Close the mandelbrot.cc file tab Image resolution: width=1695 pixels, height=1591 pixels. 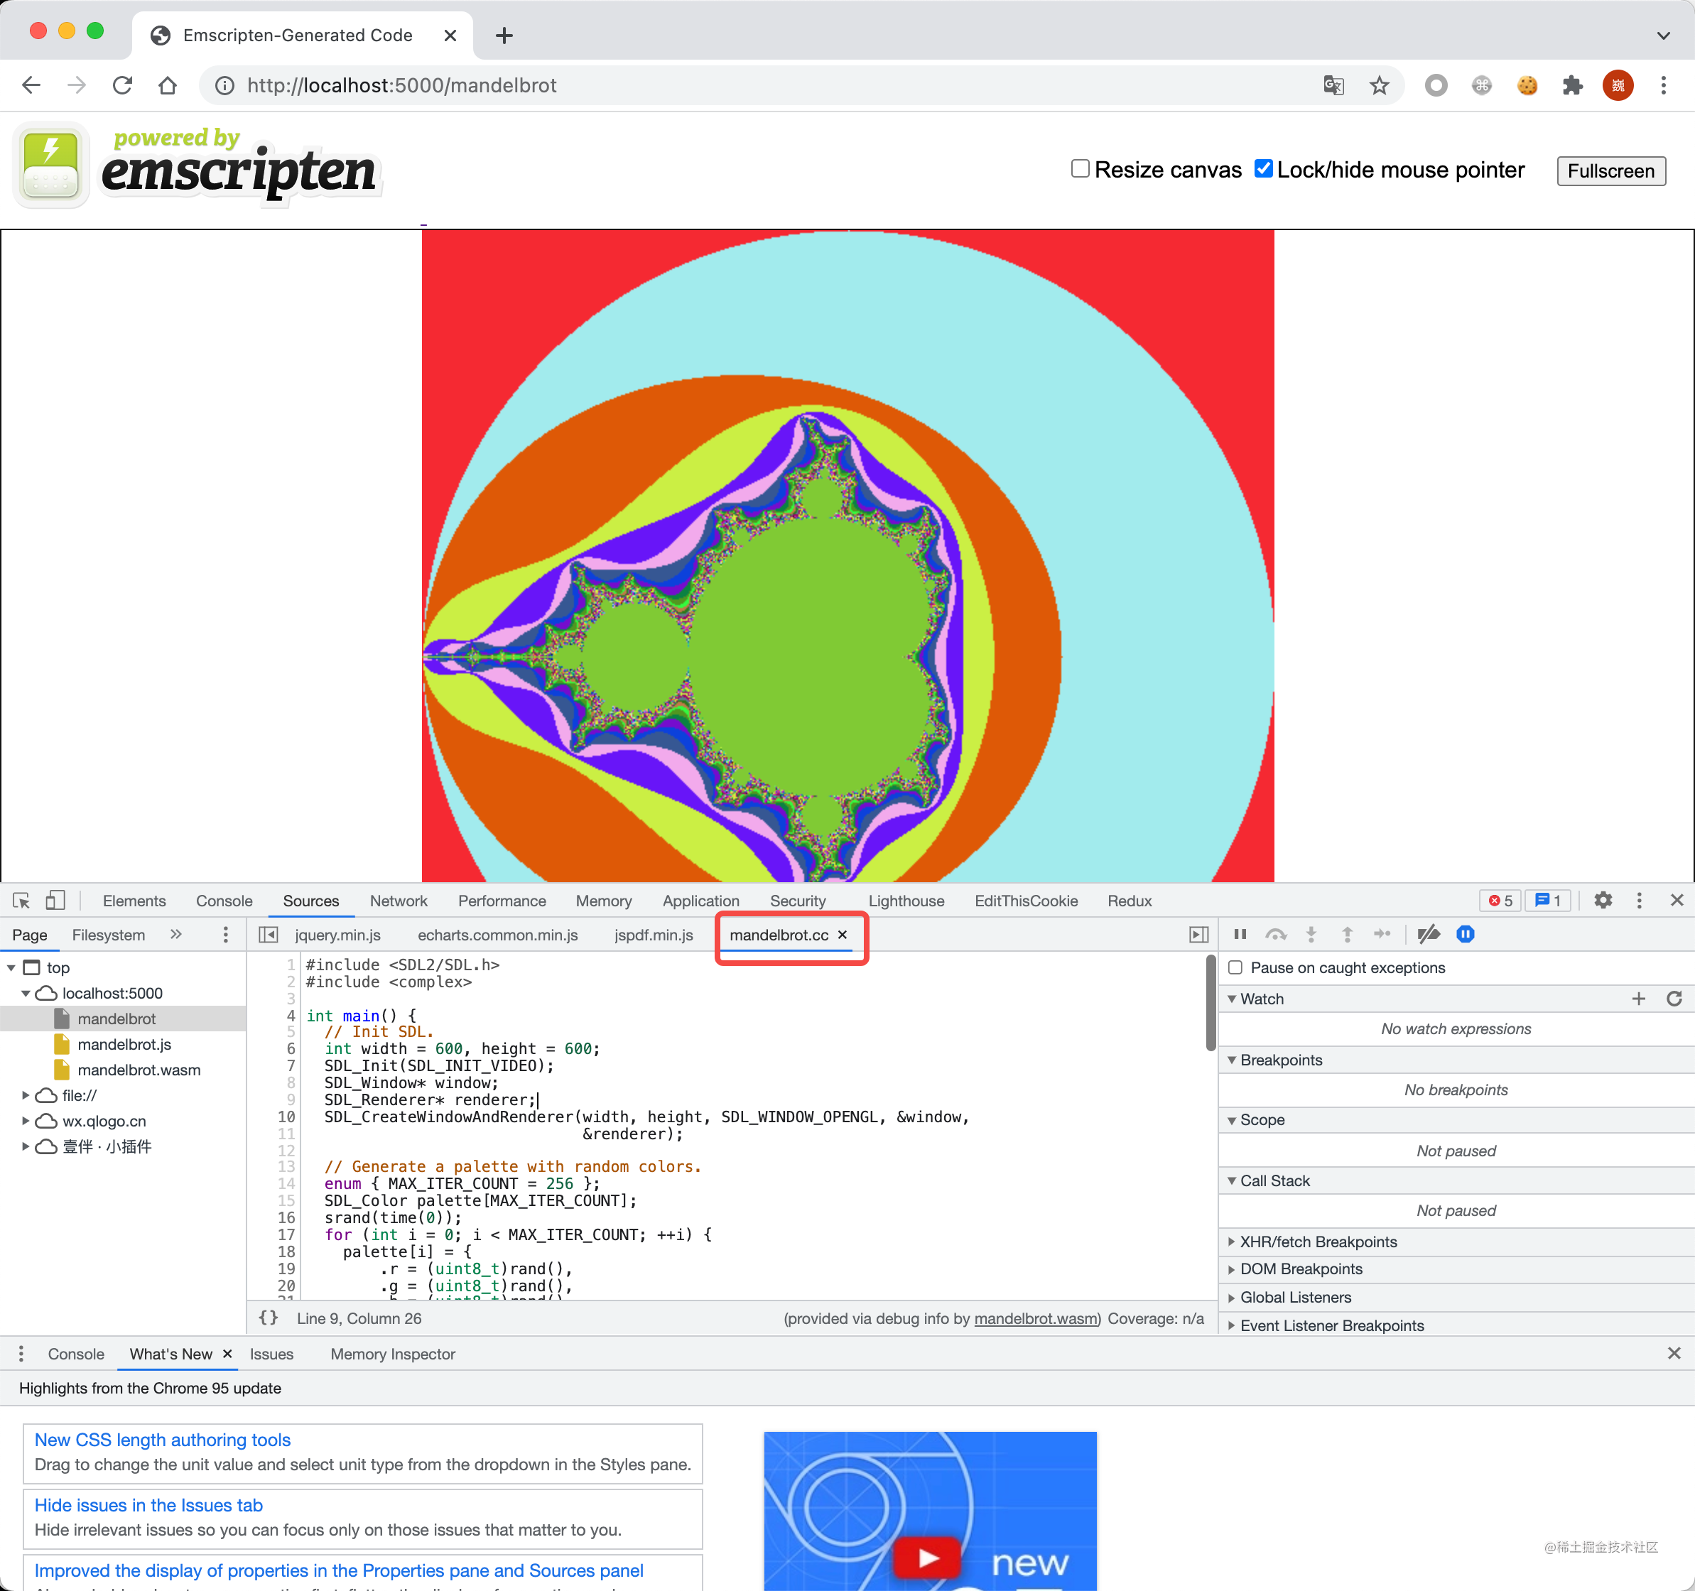point(843,935)
